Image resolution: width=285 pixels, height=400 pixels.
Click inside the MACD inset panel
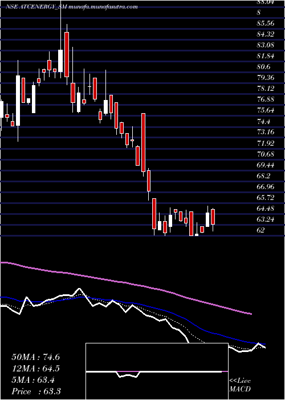tap(157, 371)
